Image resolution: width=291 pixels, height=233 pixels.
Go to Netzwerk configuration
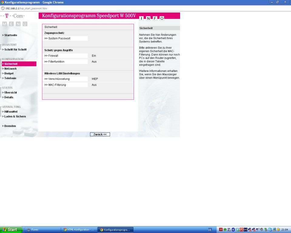pyautogui.click(x=9, y=69)
